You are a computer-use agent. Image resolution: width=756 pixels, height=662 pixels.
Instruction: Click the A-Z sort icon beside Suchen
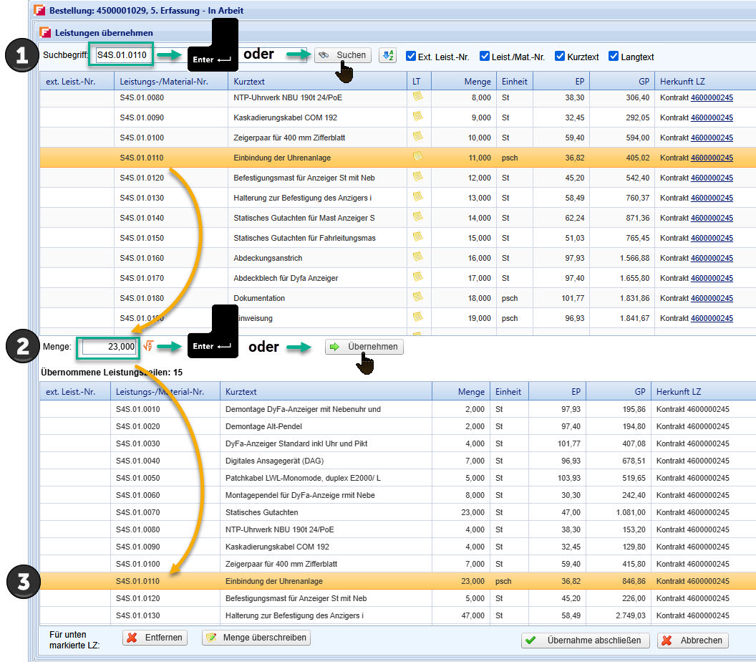(387, 56)
